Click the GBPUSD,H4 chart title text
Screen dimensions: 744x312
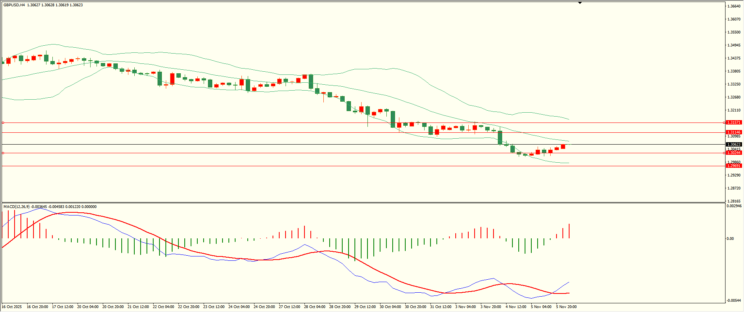(14, 5)
